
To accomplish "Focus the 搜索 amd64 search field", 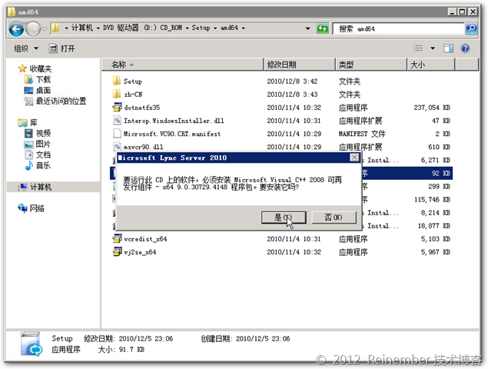I will point(399,28).
